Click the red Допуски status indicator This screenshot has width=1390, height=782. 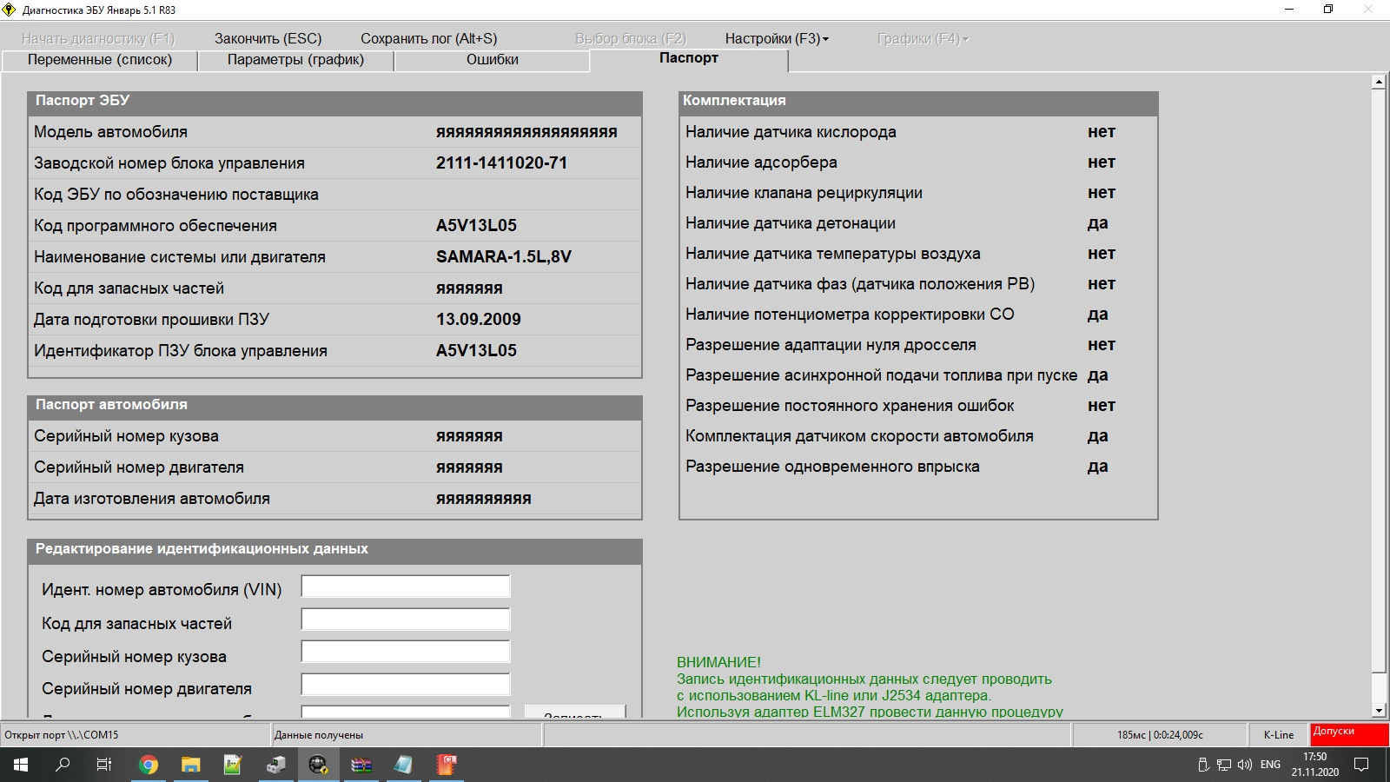[1349, 734]
